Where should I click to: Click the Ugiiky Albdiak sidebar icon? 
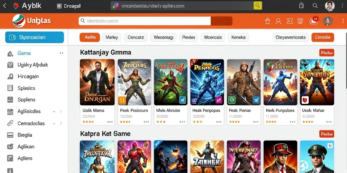(x=10, y=65)
